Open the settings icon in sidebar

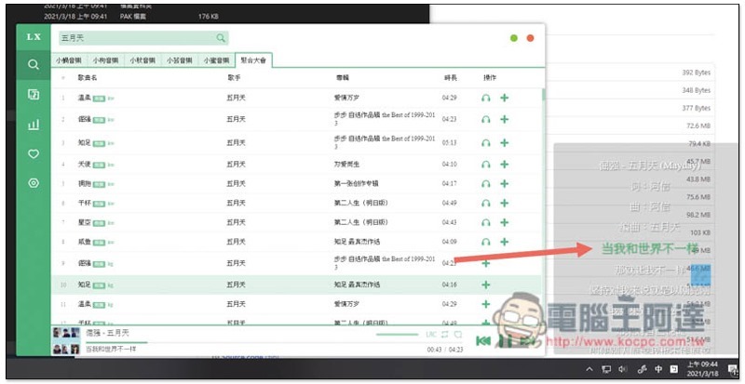(x=34, y=183)
